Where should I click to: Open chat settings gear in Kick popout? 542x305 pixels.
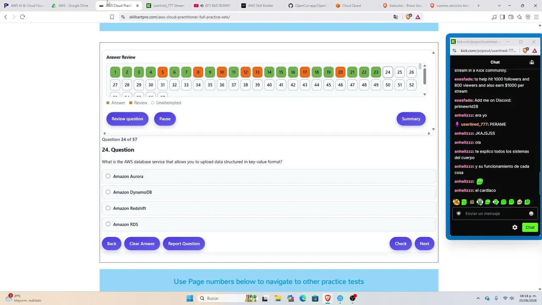point(515,227)
